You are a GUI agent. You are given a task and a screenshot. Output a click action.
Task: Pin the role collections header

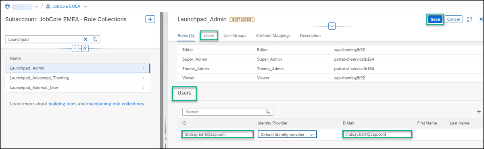point(85,48)
